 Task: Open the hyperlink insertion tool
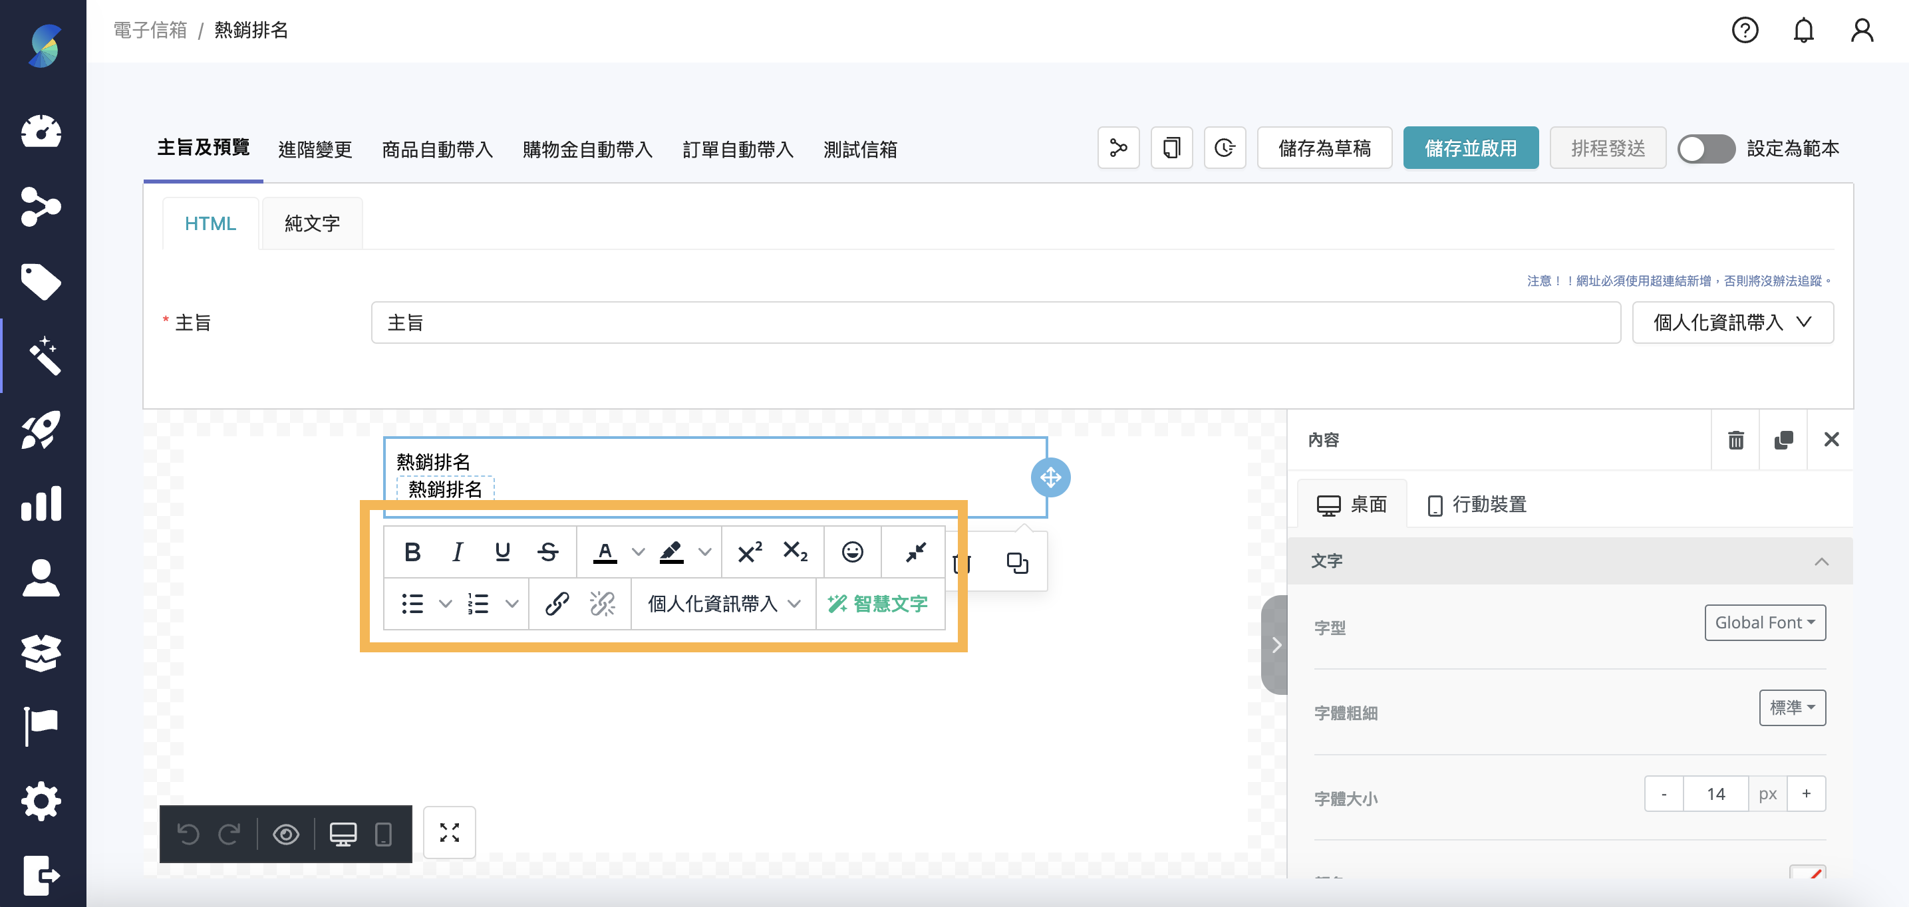click(x=557, y=604)
